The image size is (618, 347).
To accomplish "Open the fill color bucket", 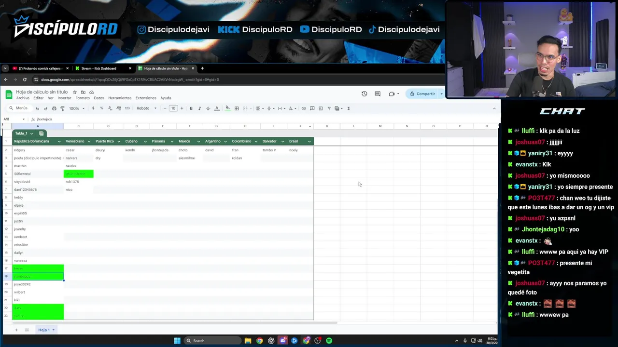I will coord(227,108).
